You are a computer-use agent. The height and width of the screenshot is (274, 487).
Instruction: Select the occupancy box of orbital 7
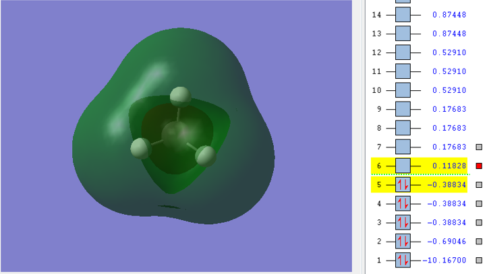[x=403, y=147]
